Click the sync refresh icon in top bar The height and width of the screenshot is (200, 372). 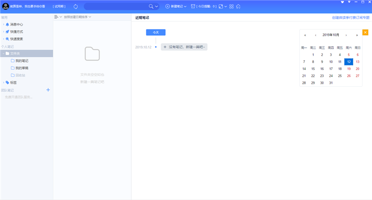click(75, 6)
